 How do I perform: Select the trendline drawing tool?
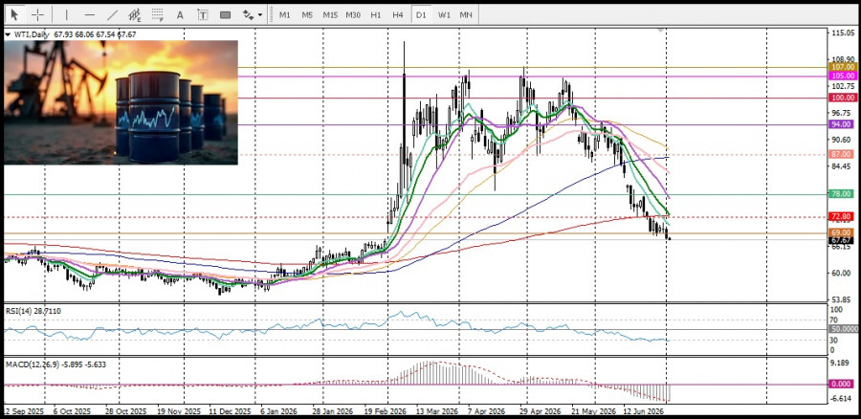112,14
